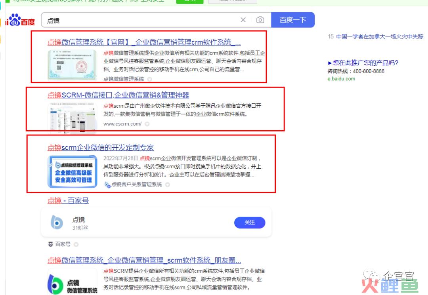Clear the search box with the X icon
Image resolution: width=428 pixels, height=295 pixels.
243,20
